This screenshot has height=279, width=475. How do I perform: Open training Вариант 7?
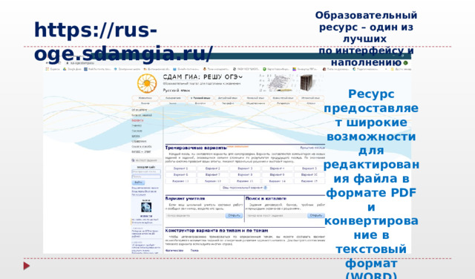213,175
